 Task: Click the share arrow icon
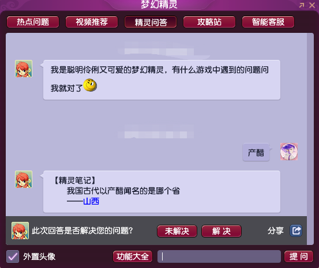tap(296, 231)
